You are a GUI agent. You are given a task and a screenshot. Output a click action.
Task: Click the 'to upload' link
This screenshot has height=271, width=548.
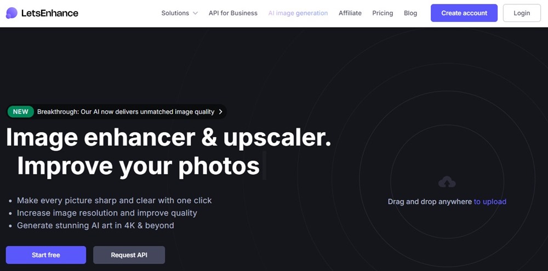tap(490, 202)
